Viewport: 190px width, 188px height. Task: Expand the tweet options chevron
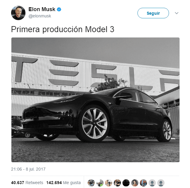pos(176,13)
